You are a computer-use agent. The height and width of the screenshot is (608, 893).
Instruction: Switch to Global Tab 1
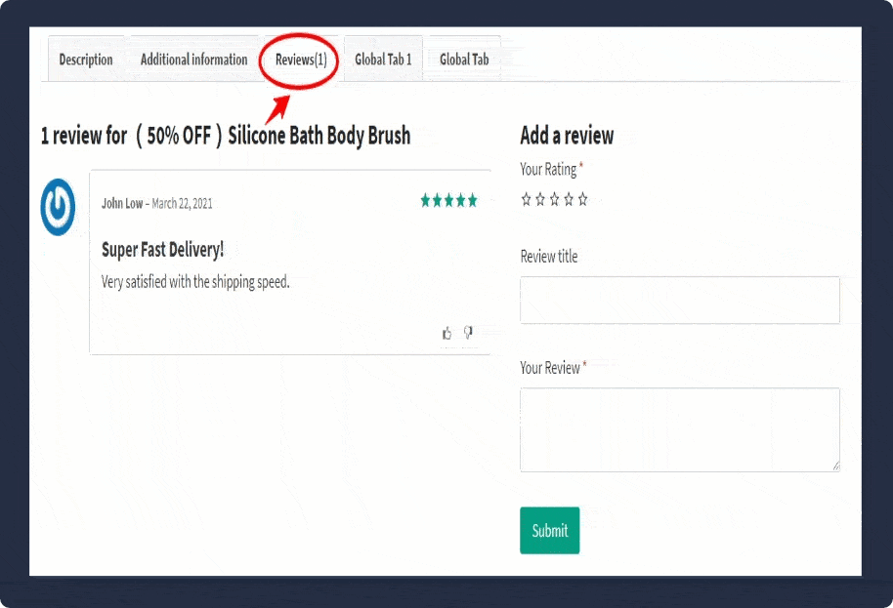(383, 60)
